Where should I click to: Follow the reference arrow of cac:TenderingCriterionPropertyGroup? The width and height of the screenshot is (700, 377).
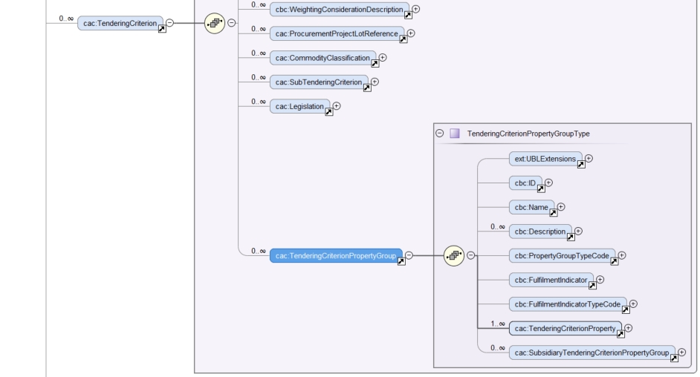(401, 261)
